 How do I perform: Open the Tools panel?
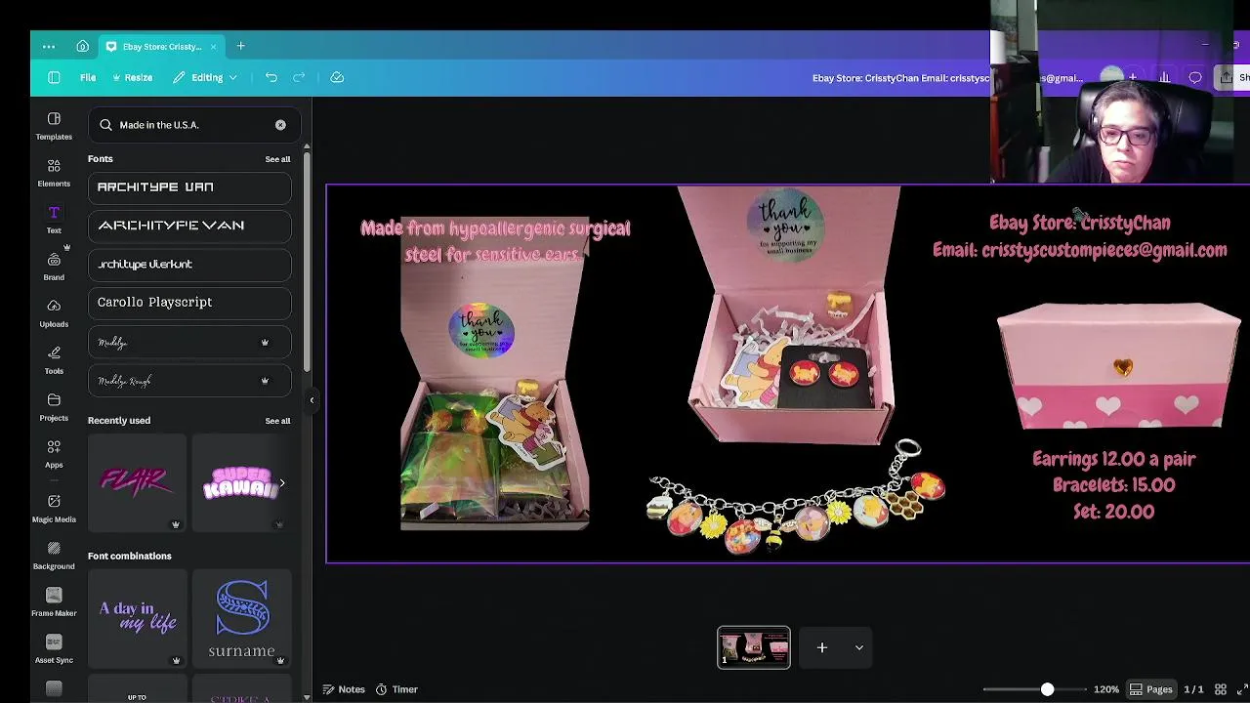(x=54, y=360)
